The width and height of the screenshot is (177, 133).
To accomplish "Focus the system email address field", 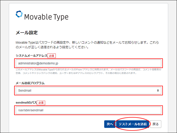I will coord(88,63).
